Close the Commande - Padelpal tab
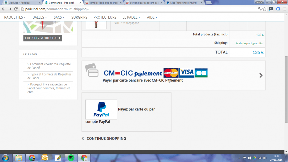Viewport: 288px width, 162px height. coord(80,3)
